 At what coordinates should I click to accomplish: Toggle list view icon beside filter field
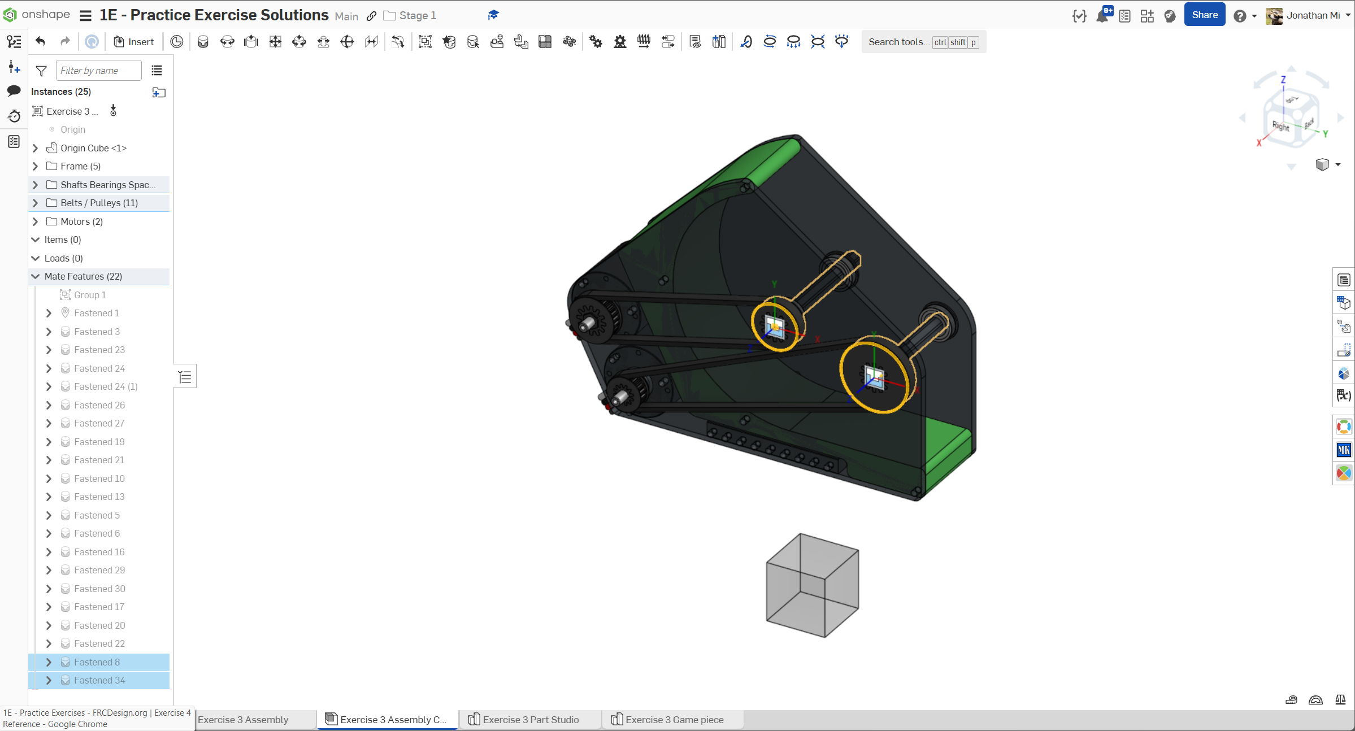[x=157, y=71]
